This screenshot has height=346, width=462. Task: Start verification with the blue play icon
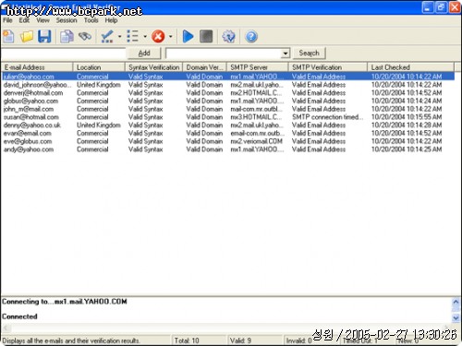tap(188, 36)
